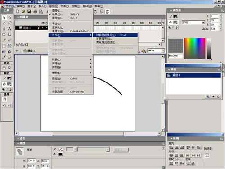Select the Zoom magnifier tool
Viewport: 225px width, 169px height.
pos(9,68)
